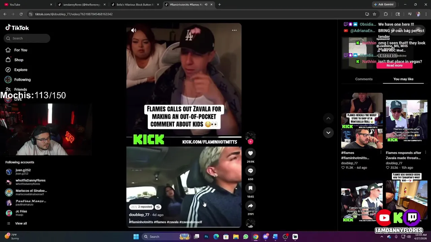Go back in browser history
The image size is (431, 242).
point(5,14)
